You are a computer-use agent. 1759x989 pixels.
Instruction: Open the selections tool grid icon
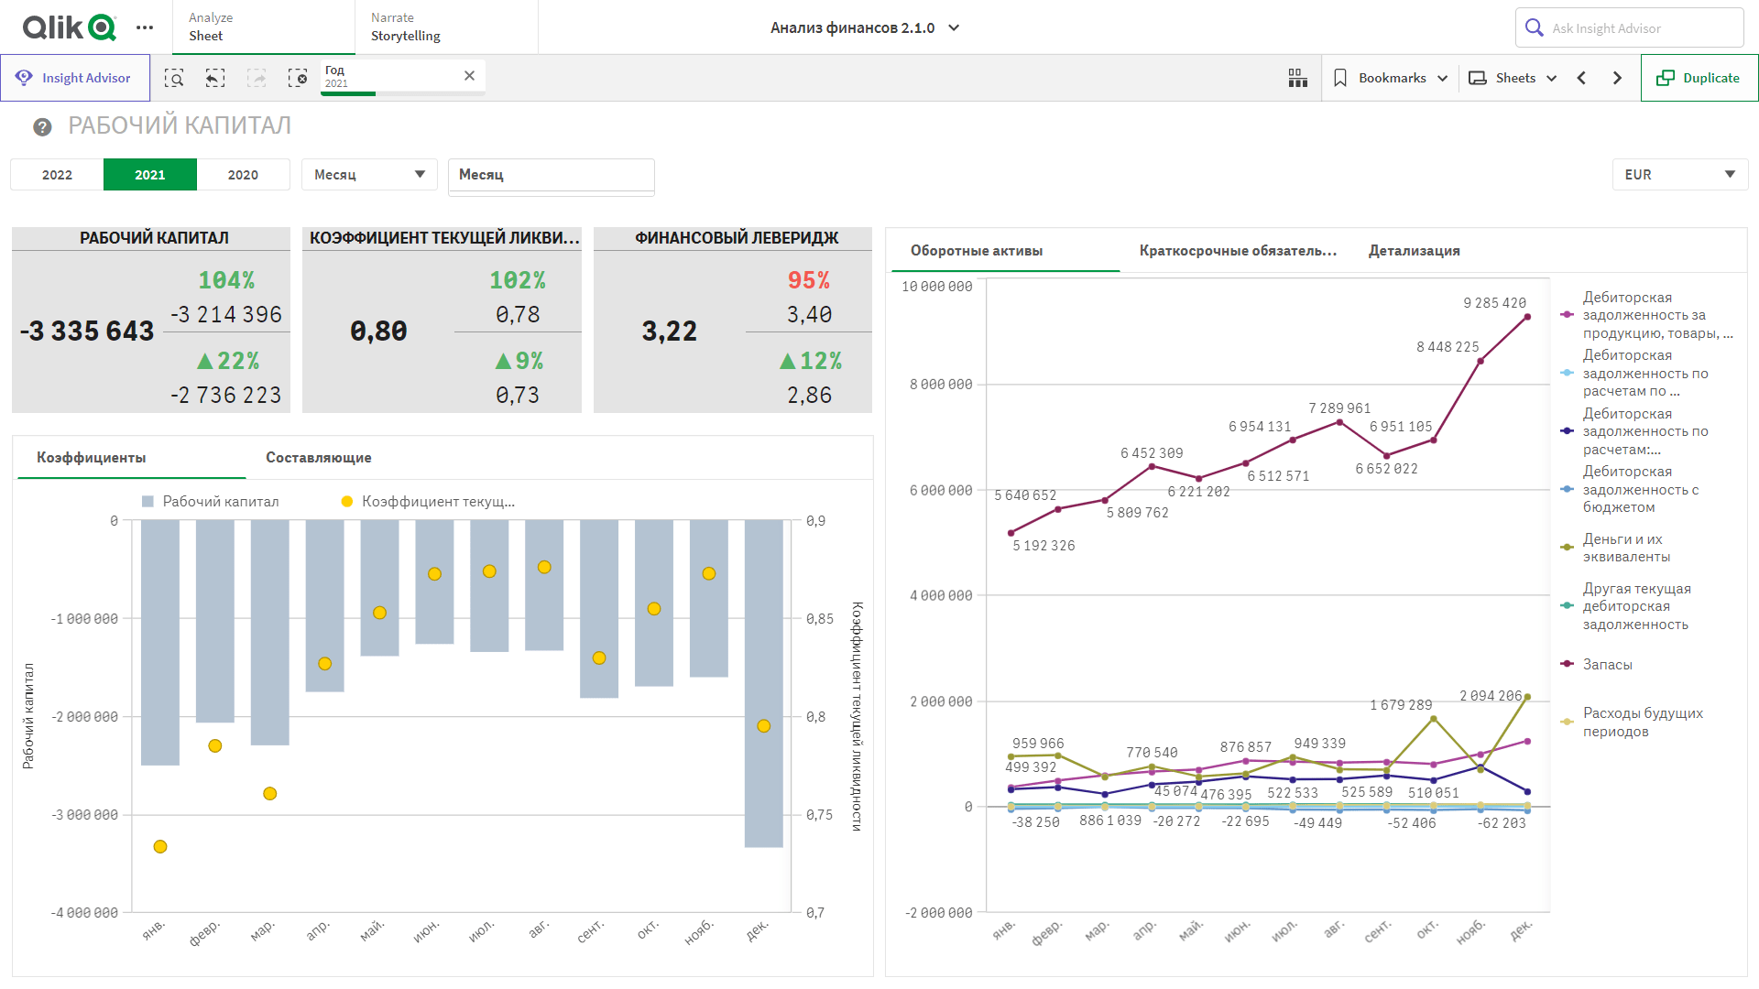point(1297,79)
